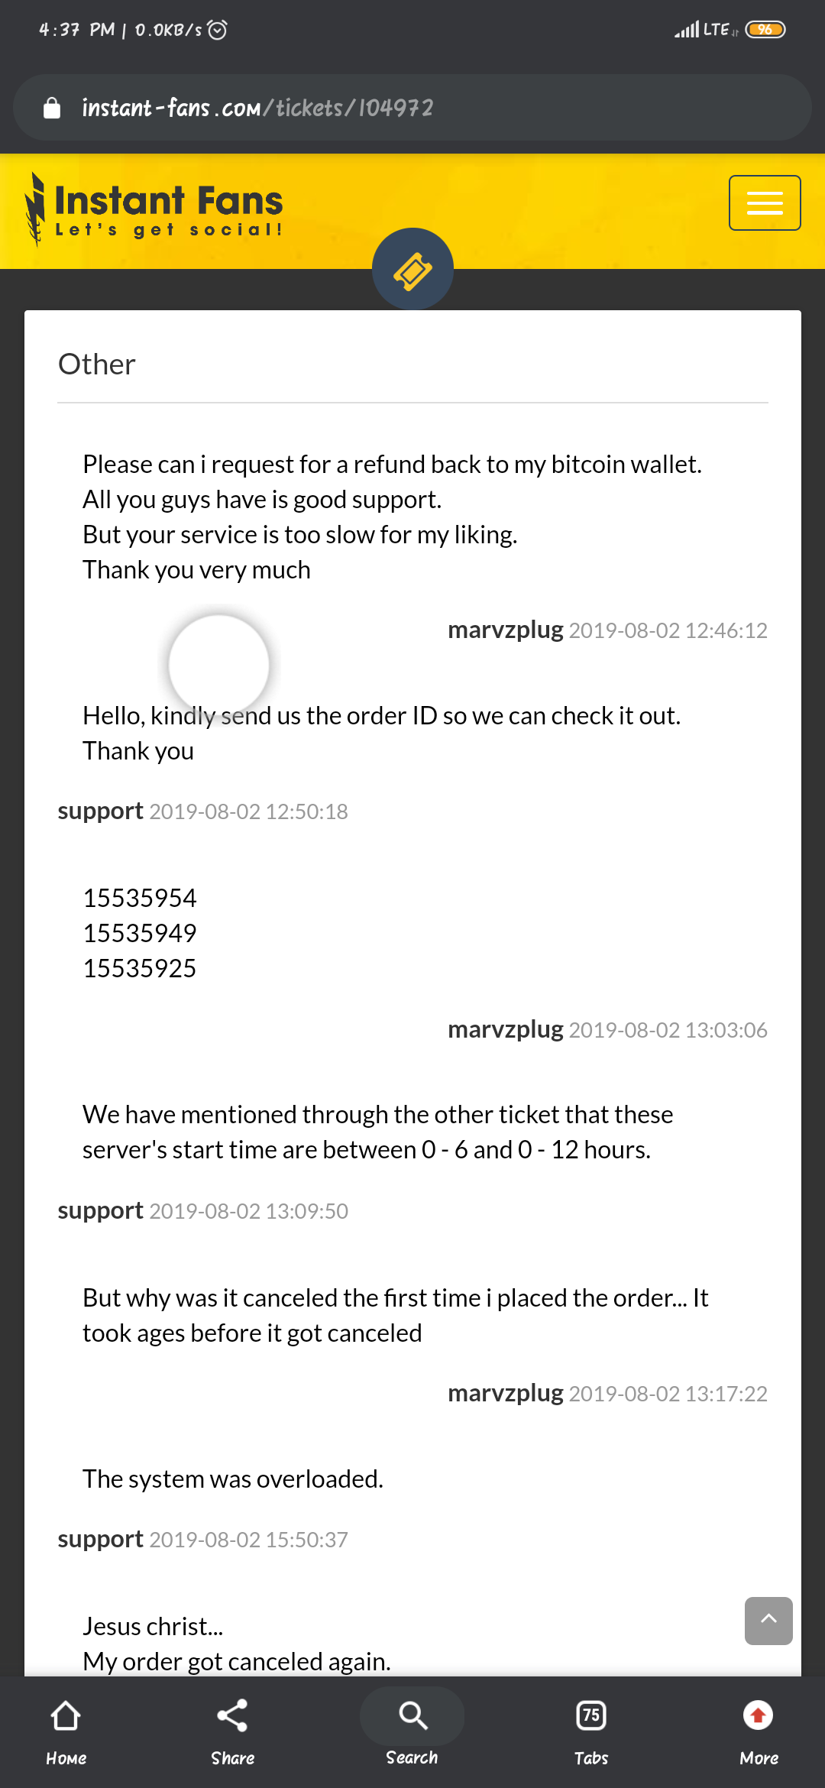The height and width of the screenshot is (1788, 825).
Task: Tap the battery indicator in status bar
Action: tap(765, 30)
